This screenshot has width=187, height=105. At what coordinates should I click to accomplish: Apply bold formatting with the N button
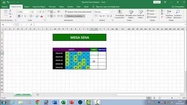tap(19, 16)
